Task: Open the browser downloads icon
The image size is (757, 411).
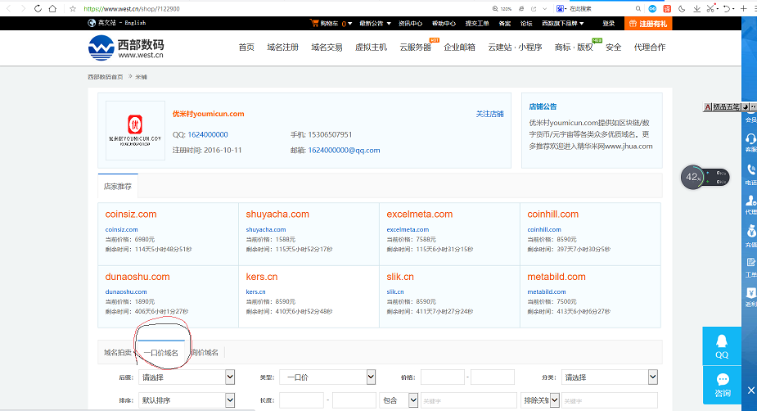Action: (696, 9)
